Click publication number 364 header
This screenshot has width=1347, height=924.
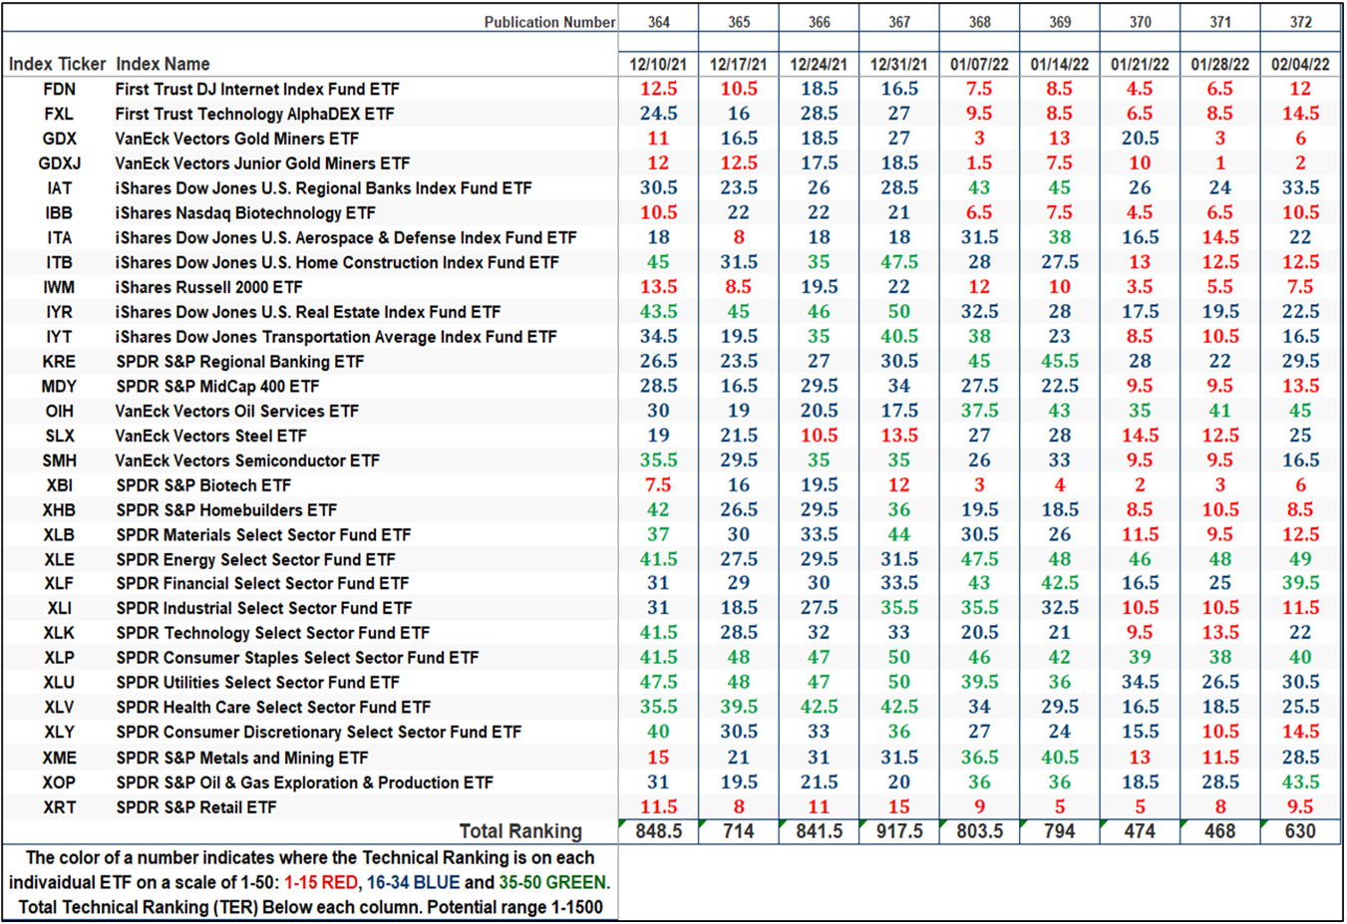click(658, 22)
